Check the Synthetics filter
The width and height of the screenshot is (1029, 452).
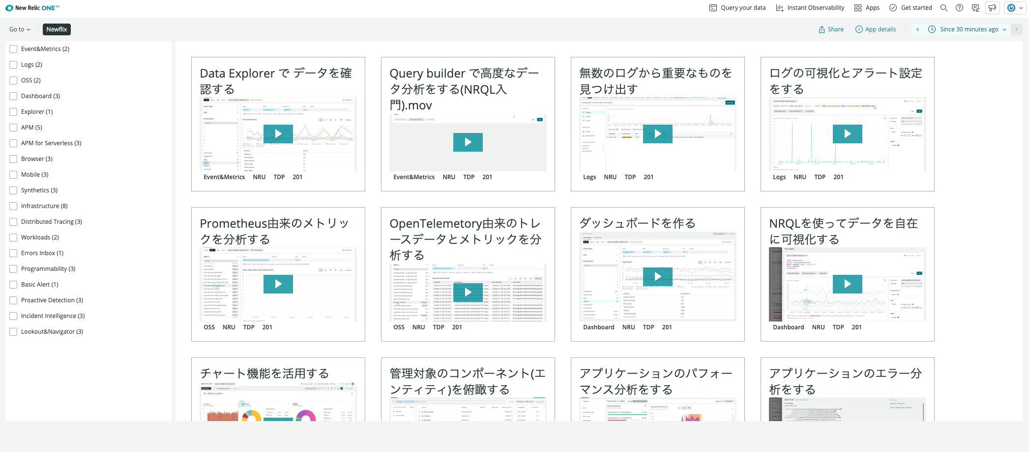tap(13, 190)
